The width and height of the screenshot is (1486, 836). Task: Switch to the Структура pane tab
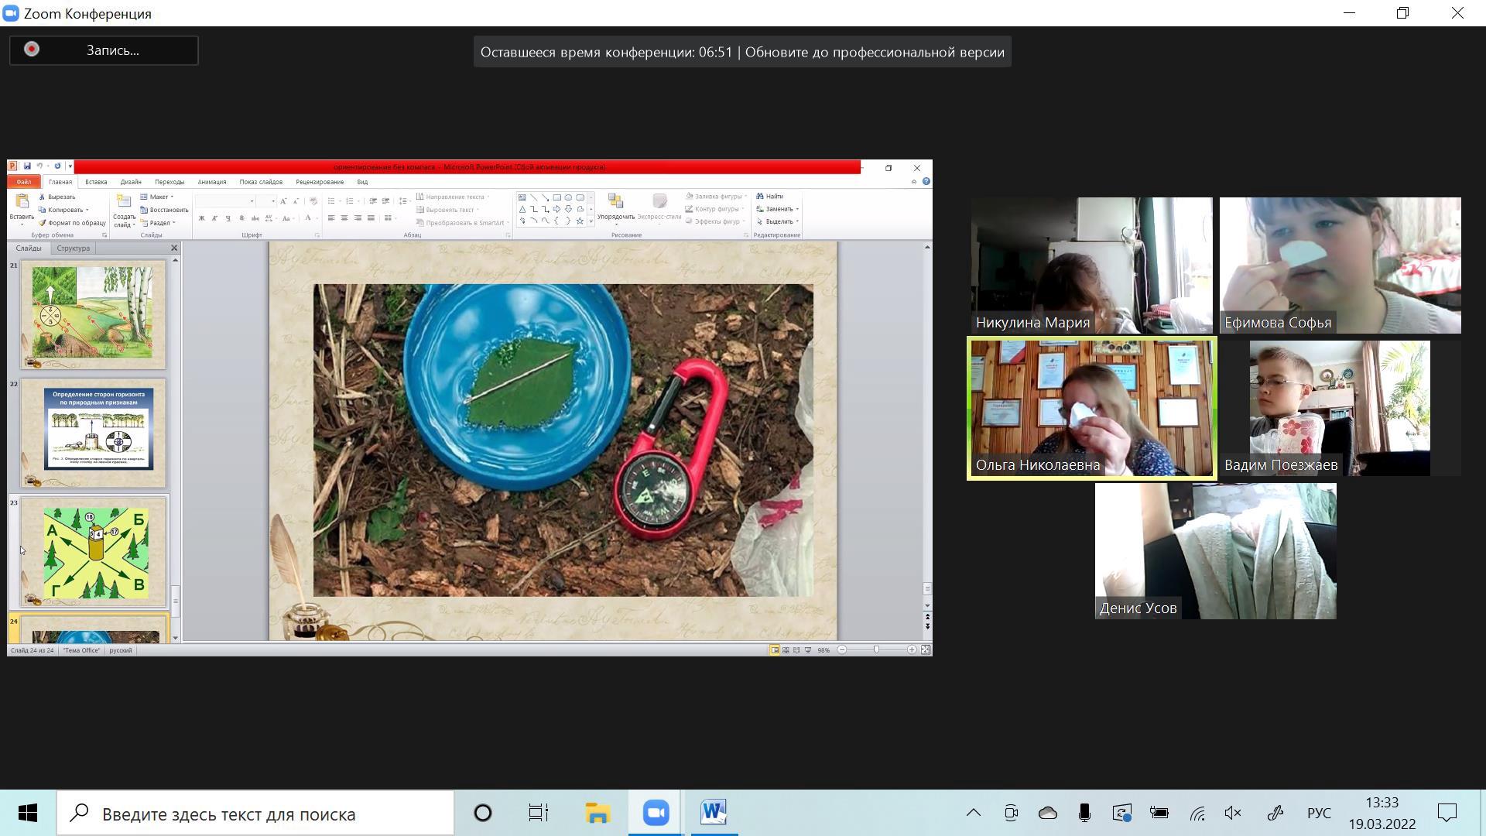pyautogui.click(x=74, y=248)
